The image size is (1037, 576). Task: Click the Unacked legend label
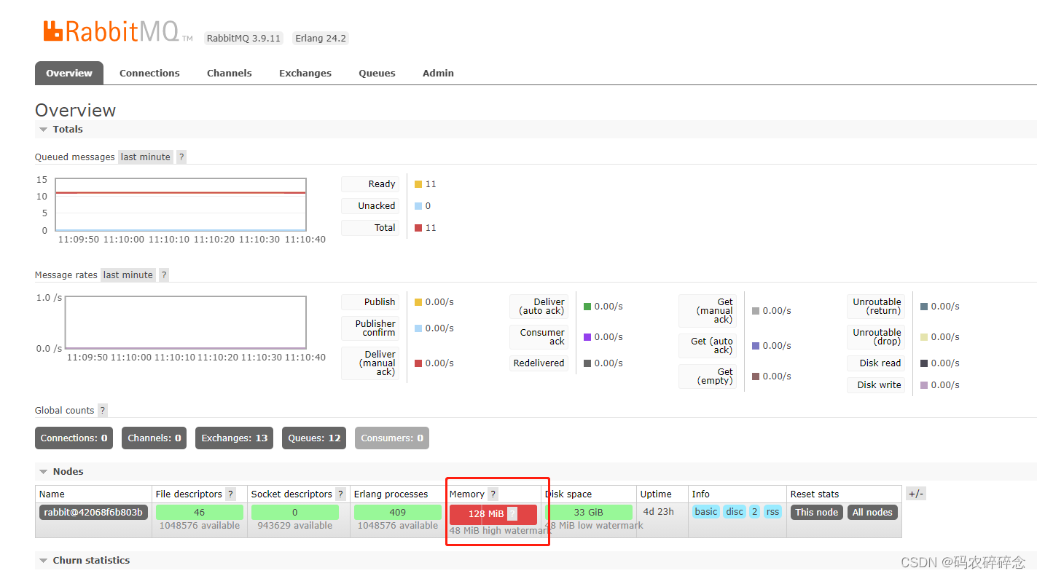pos(370,206)
